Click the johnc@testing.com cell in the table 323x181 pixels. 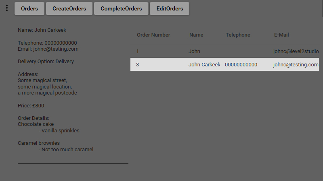pyautogui.click(x=296, y=65)
